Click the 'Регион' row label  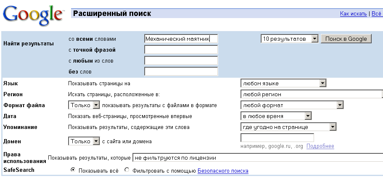coord(13,94)
